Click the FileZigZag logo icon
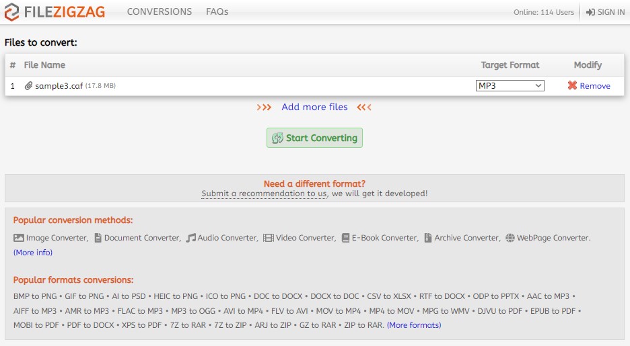Screen dimensions: 630x346 point(11,12)
